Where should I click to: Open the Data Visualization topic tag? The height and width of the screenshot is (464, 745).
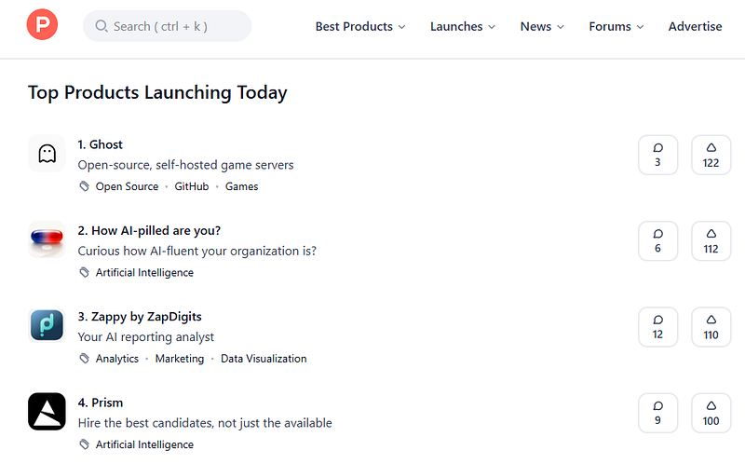[264, 359]
